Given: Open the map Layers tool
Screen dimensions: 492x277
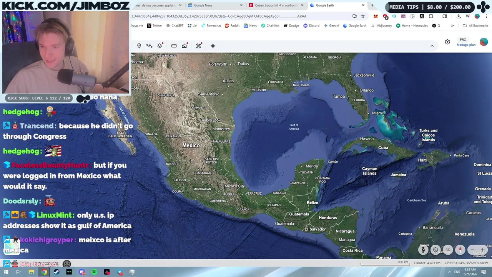Looking at the screenshot, I should [x=160, y=46].
